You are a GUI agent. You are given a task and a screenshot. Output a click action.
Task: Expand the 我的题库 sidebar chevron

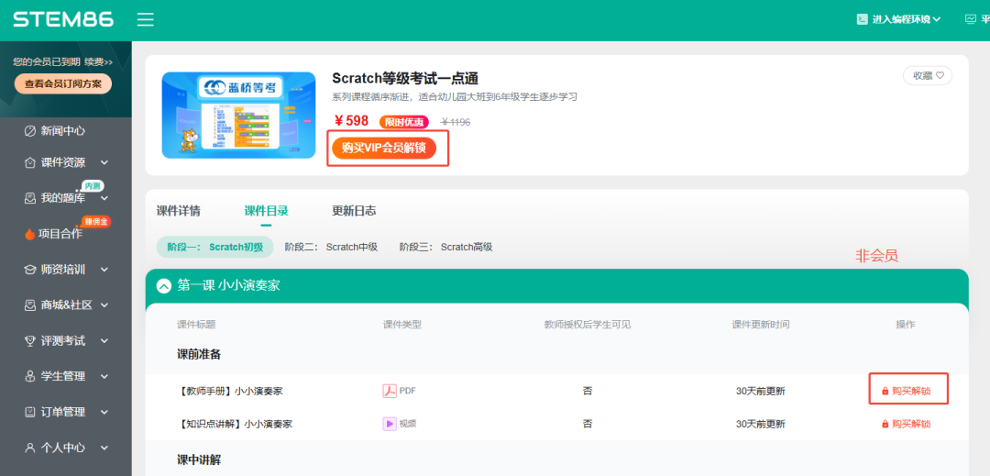[104, 198]
